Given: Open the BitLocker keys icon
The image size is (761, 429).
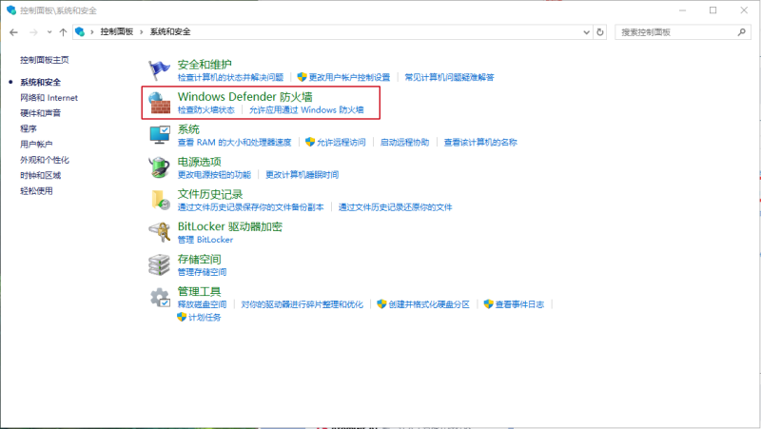Looking at the screenshot, I should (159, 232).
